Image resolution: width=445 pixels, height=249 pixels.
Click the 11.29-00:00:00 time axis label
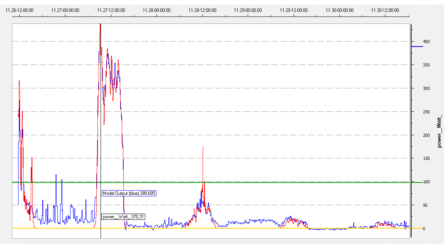tap(248, 10)
